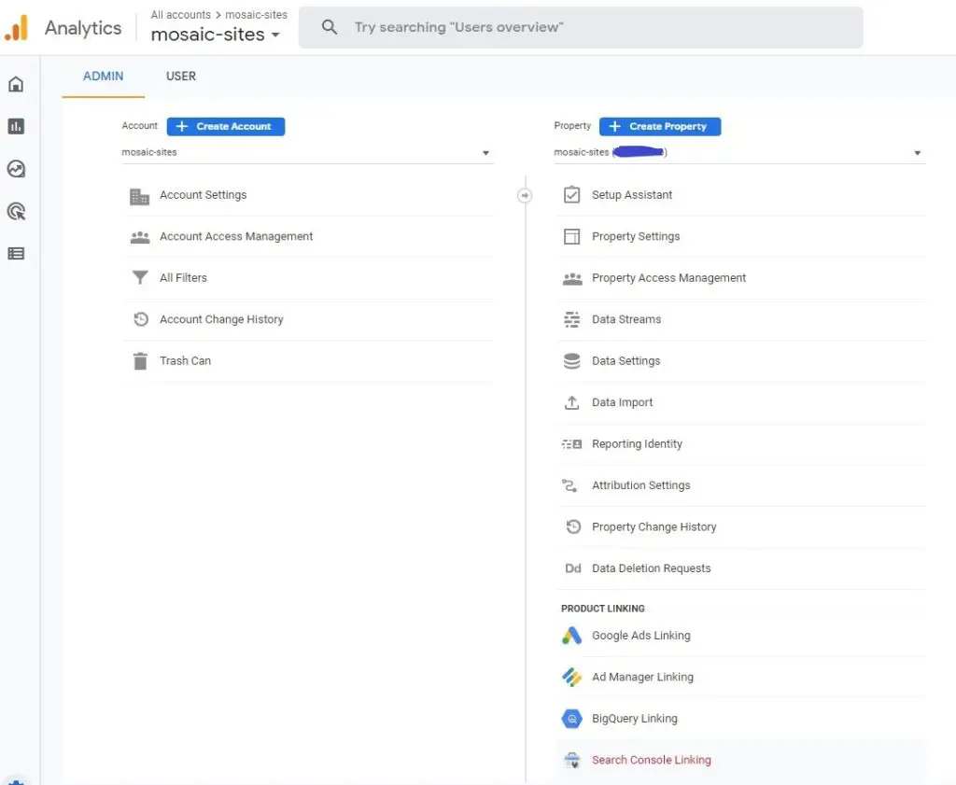Open the Configure list icon in sidebar
Viewport: 956px width, 785px height.
point(16,254)
